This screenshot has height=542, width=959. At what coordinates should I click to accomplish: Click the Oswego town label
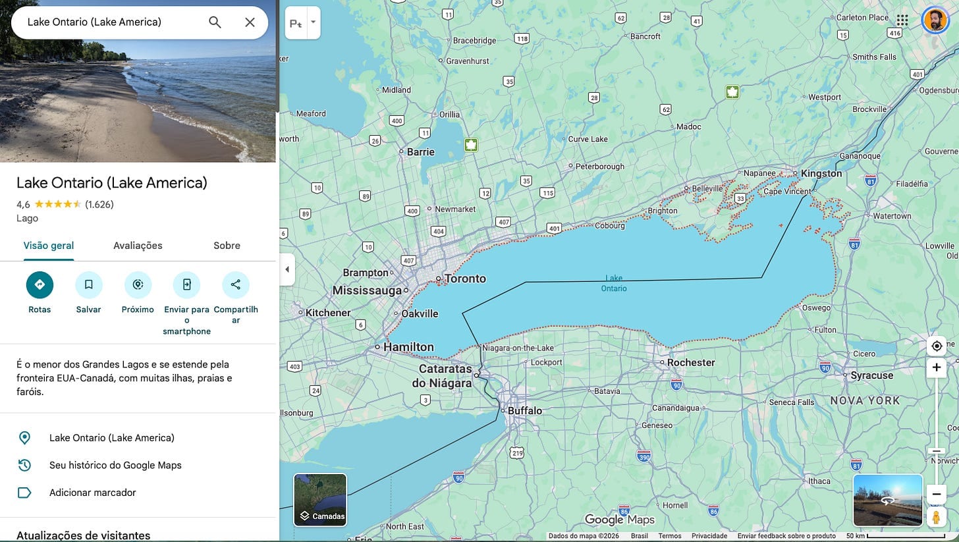pos(816,308)
